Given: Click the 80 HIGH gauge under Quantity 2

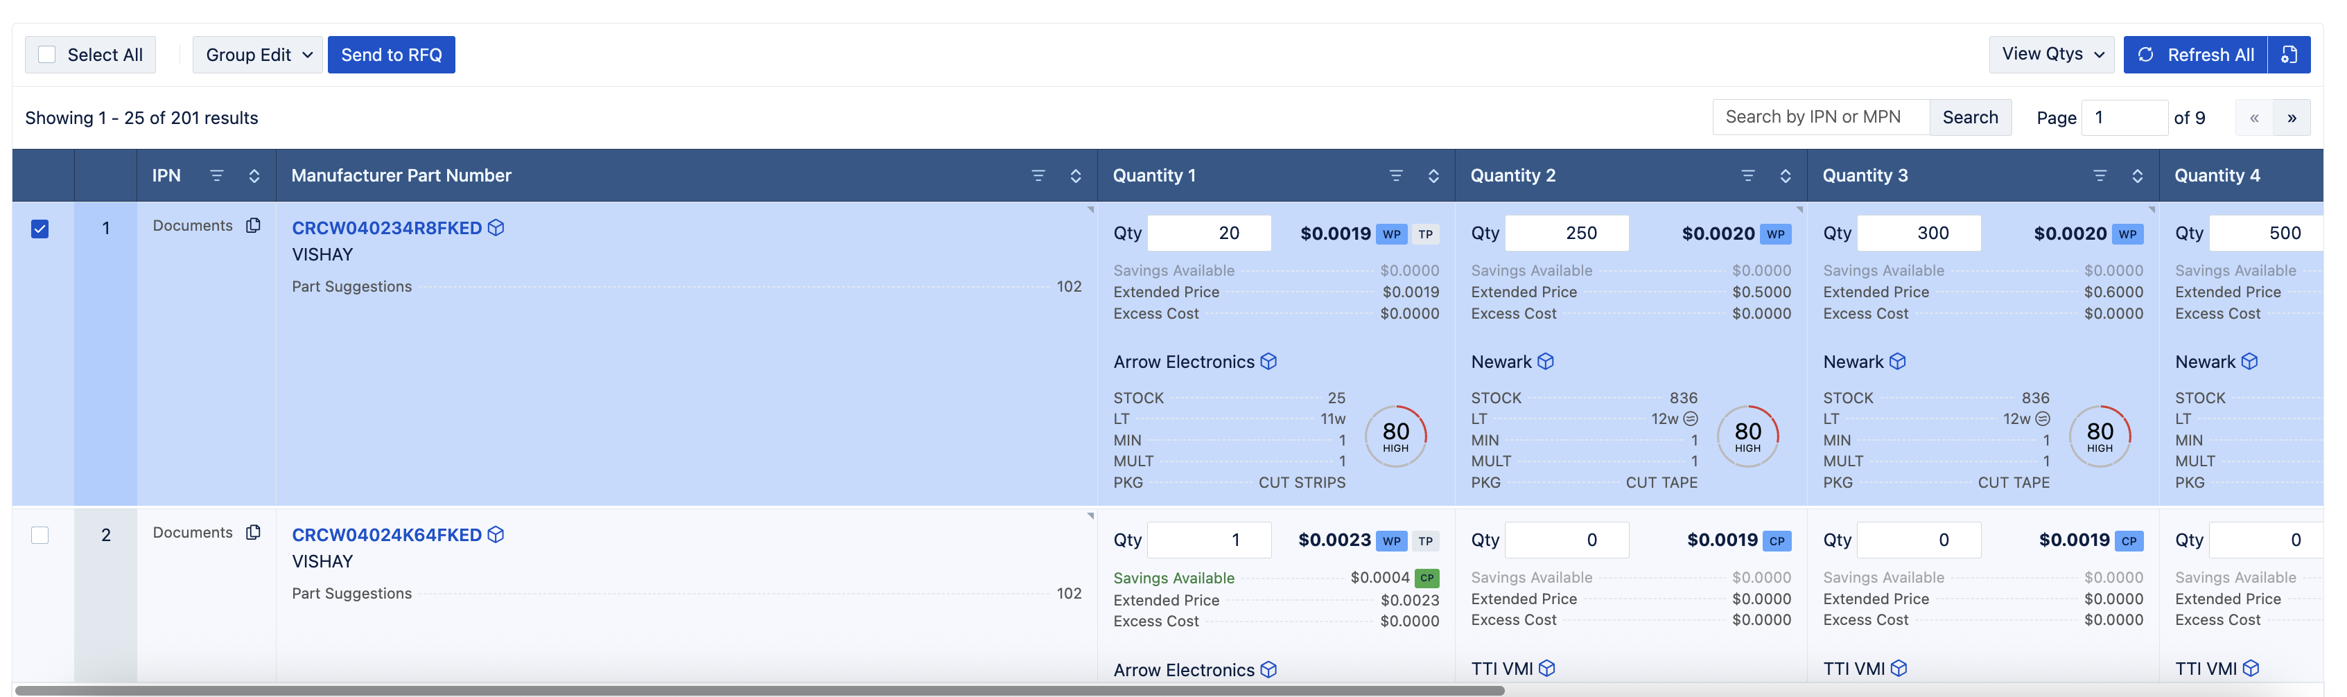Looking at the screenshot, I should pos(1747,436).
